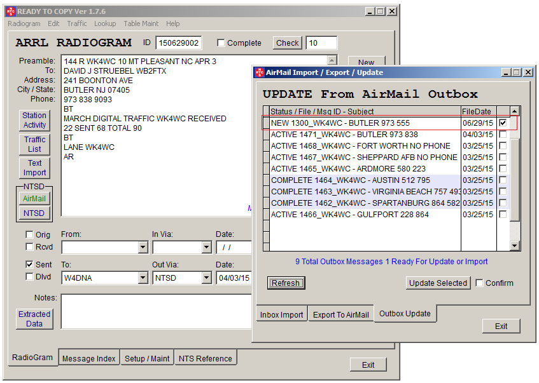Screen dimensions: 539x383
Task: Click the Text Import button
Action: tap(34, 168)
